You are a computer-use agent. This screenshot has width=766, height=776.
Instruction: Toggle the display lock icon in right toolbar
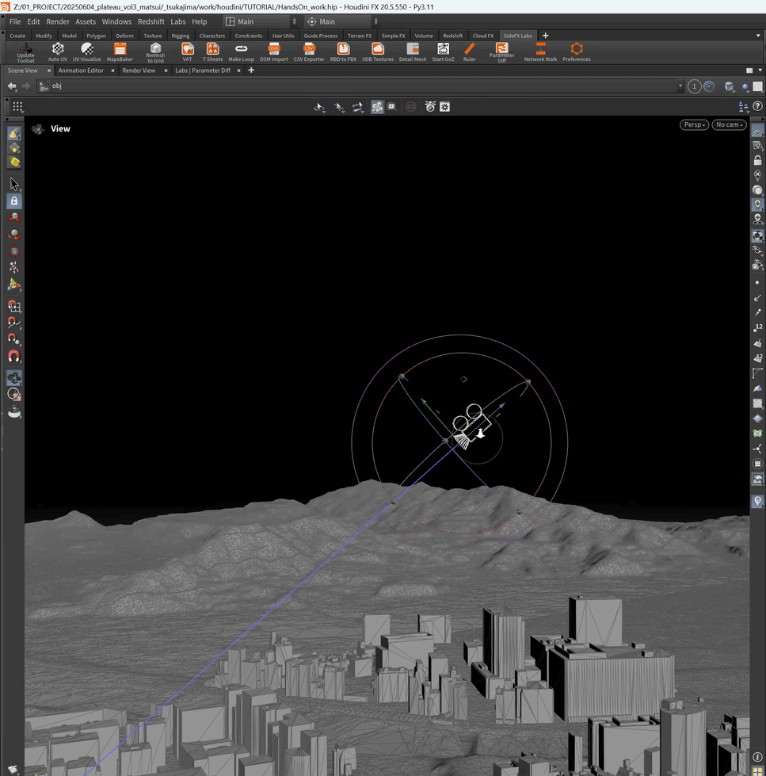coord(757,160)
